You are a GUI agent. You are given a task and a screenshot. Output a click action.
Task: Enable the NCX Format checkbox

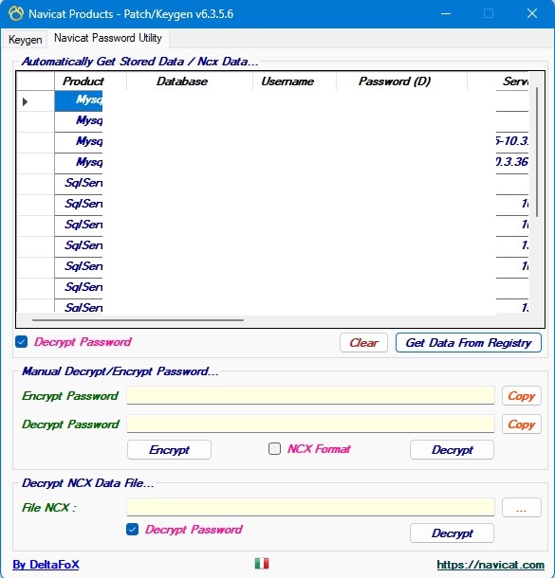pyautogui.click(x=274, y=448)
